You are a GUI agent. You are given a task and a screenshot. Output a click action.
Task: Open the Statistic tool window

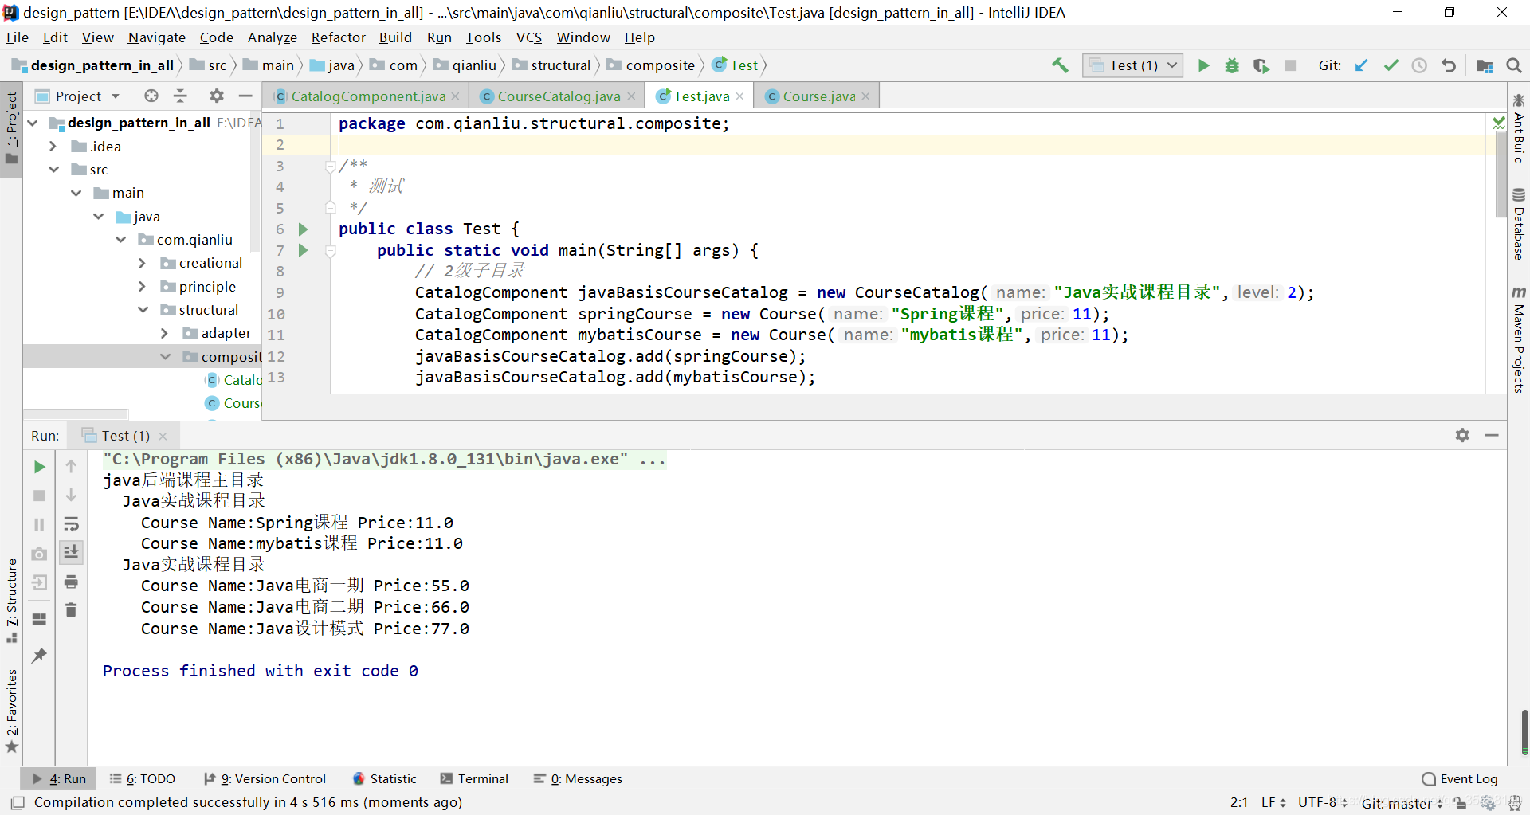385,779
